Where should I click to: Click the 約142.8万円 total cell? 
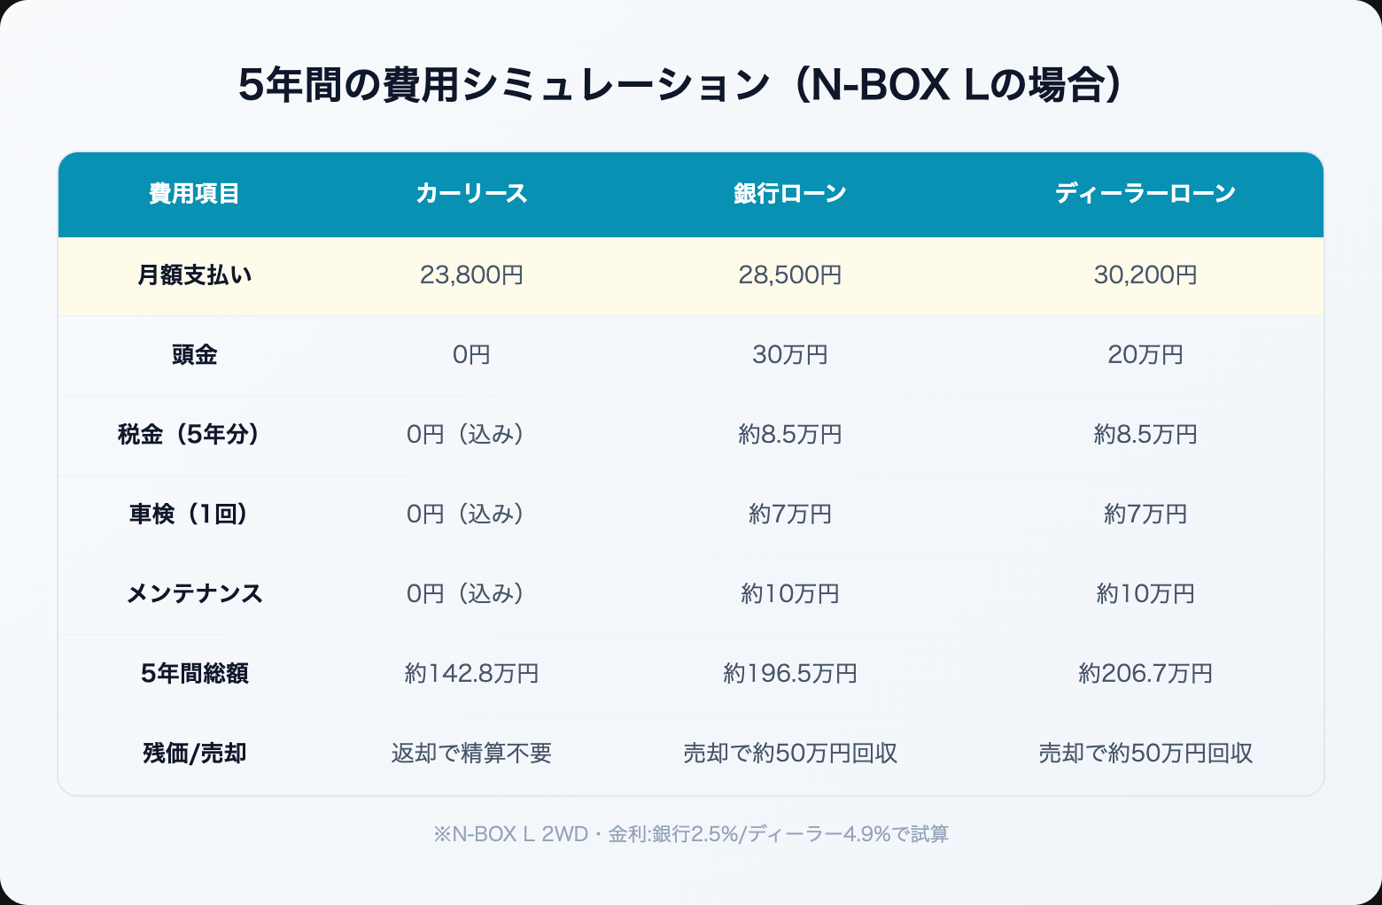click(471, 674)
